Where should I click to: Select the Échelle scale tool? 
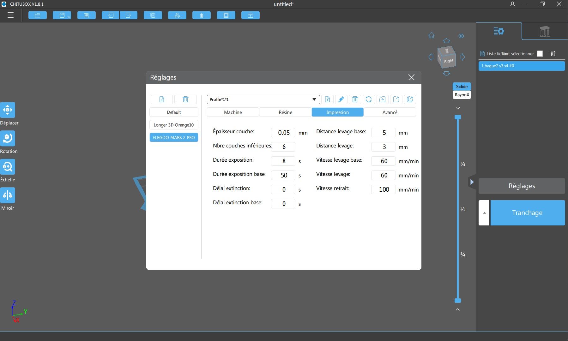[8, 167]
